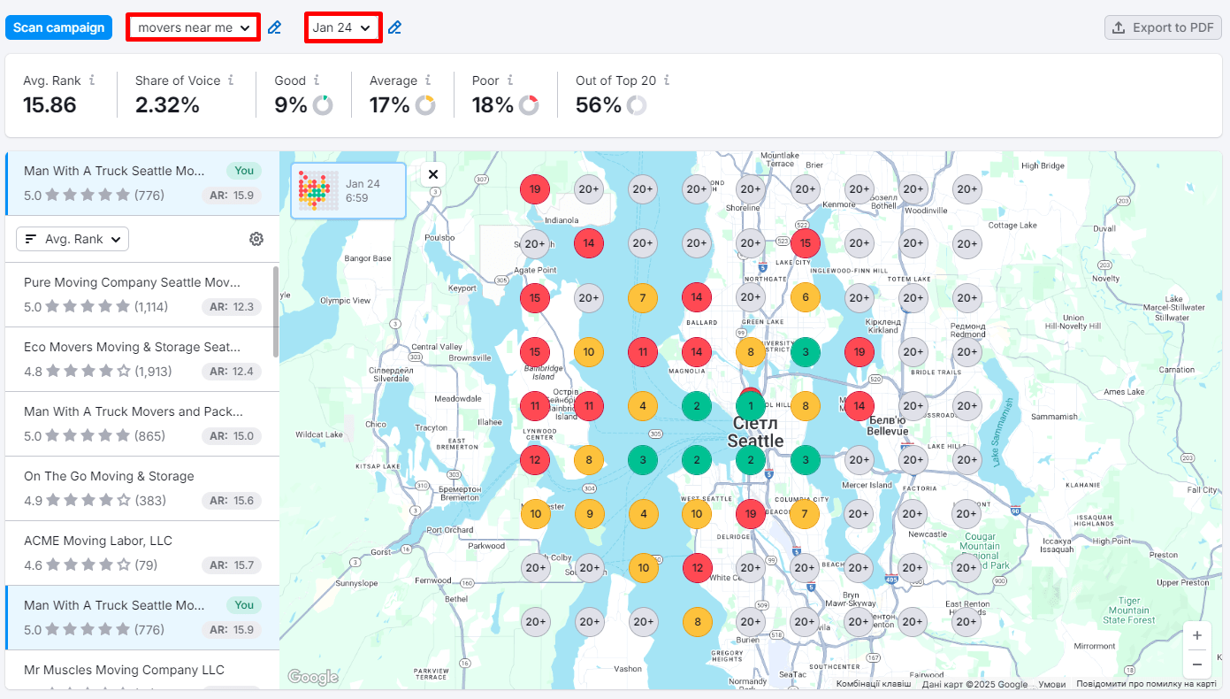The image size is (1230, 699).
Task: Click the Average 17% donut chart
Action: point(425,105)
